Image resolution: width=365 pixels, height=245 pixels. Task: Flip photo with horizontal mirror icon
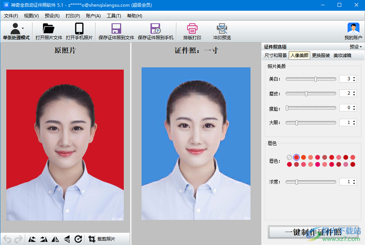coord(55,239)
